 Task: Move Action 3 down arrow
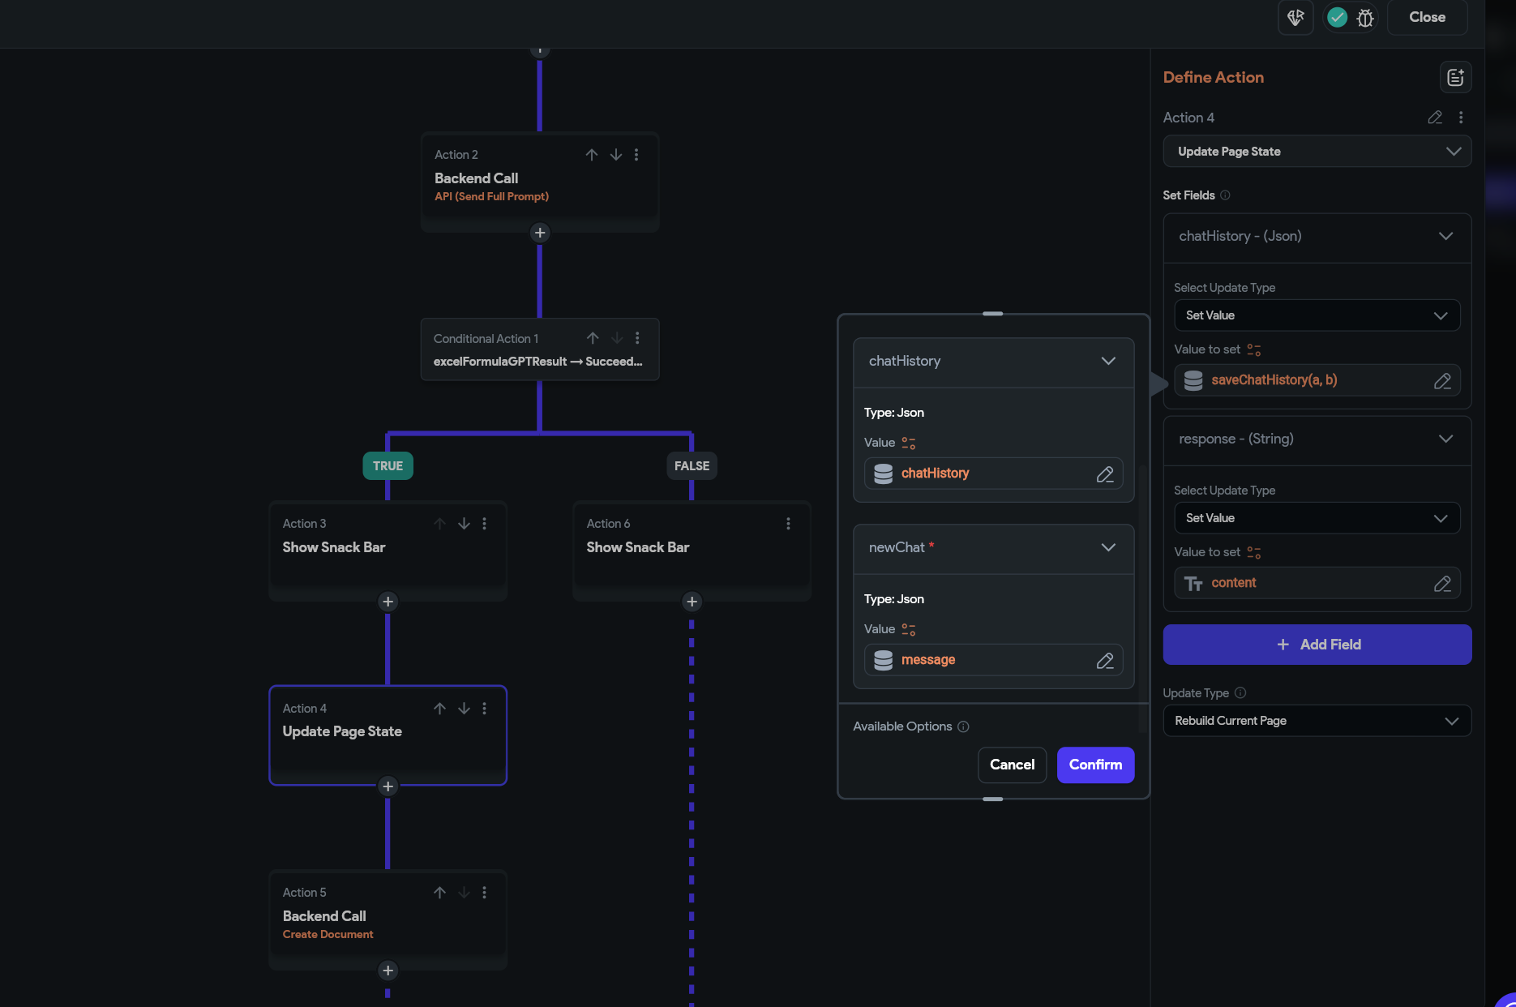pos(464,524)
